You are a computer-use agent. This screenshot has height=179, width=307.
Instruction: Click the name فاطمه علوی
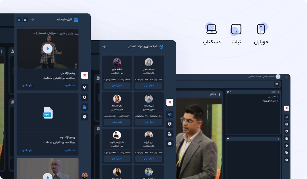click(117, 69)
